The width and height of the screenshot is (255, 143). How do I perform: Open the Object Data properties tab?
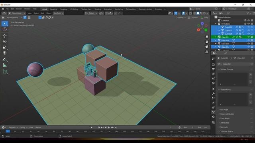pos(214,112)
